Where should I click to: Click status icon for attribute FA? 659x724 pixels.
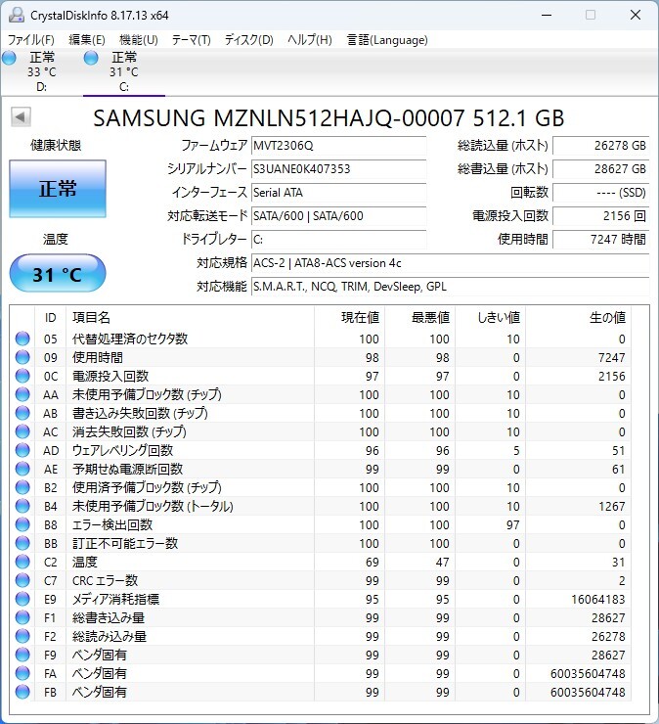tap(22, 674)
